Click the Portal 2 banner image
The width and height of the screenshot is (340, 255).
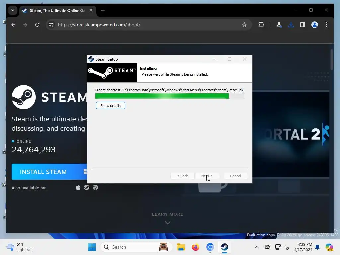(291, 134)
